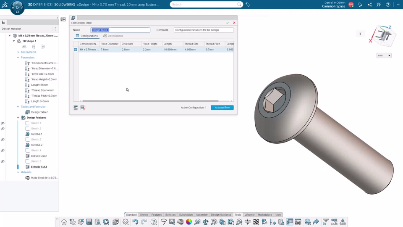Viewport: 403px width, 227px height.
Task: Uncheck the M4 x 0.70 mm row checkbox
Action: (76, 50)
